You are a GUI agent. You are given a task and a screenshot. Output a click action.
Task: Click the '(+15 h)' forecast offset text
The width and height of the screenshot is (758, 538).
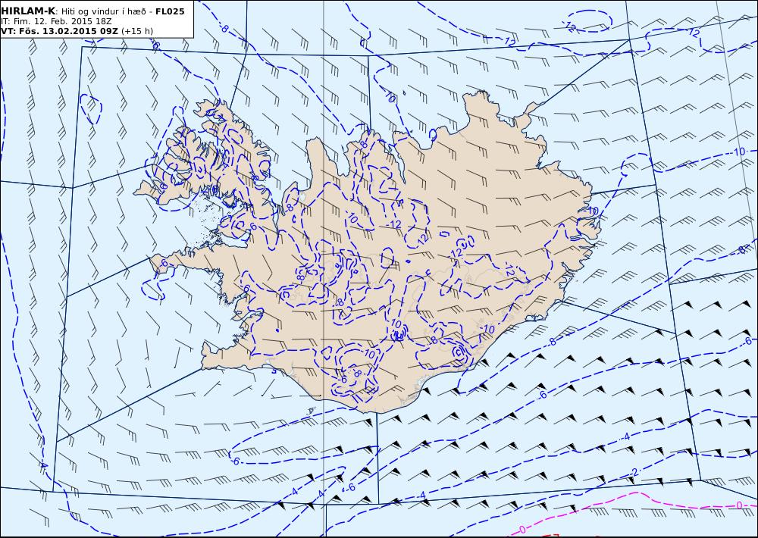136,31
